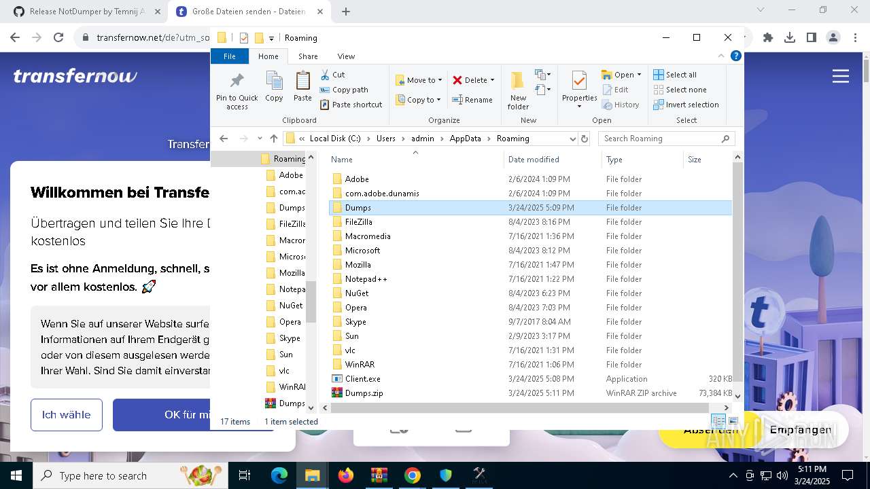
Task: Open the Open button dropdown arrow
Action: [639, 75]
